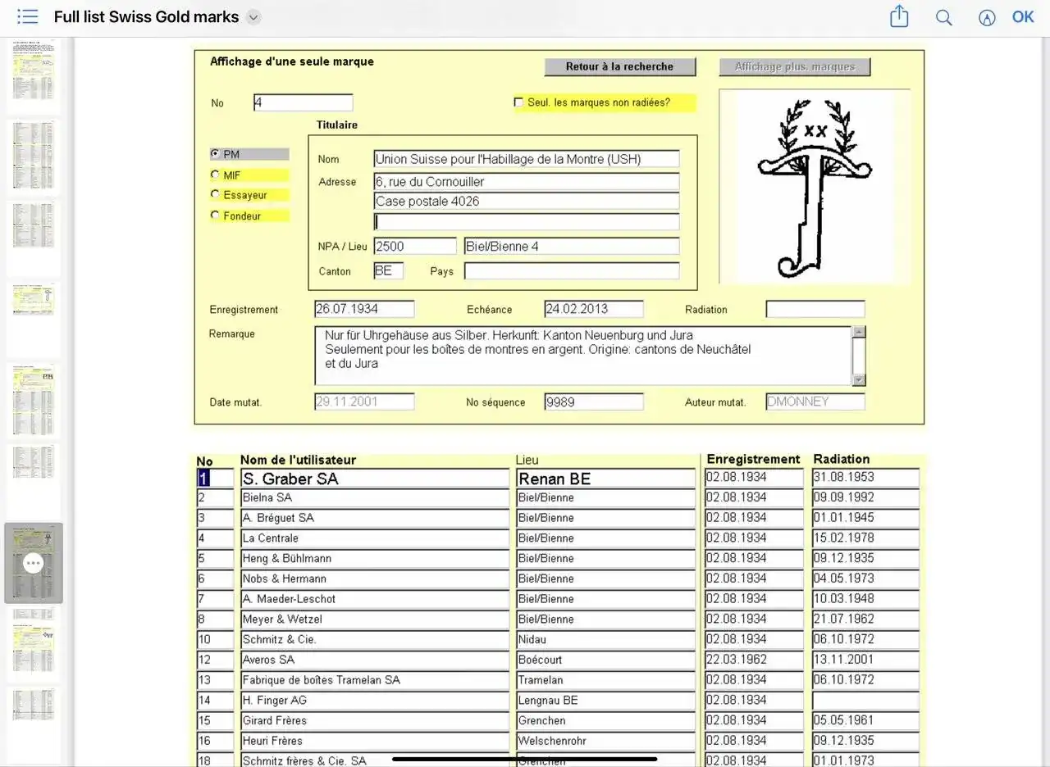
Task: Open the ellipsis on selected page thumbnail
Action: pyautogui.click(x=33, y=563)
